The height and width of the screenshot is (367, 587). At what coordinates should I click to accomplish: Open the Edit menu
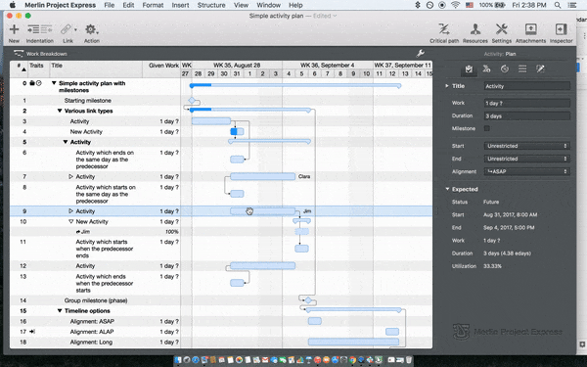click(x=128, y=5)
